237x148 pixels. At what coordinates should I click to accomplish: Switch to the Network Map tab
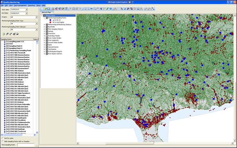(46, 12)
